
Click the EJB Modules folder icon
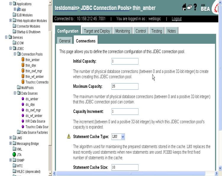[14, 14]
